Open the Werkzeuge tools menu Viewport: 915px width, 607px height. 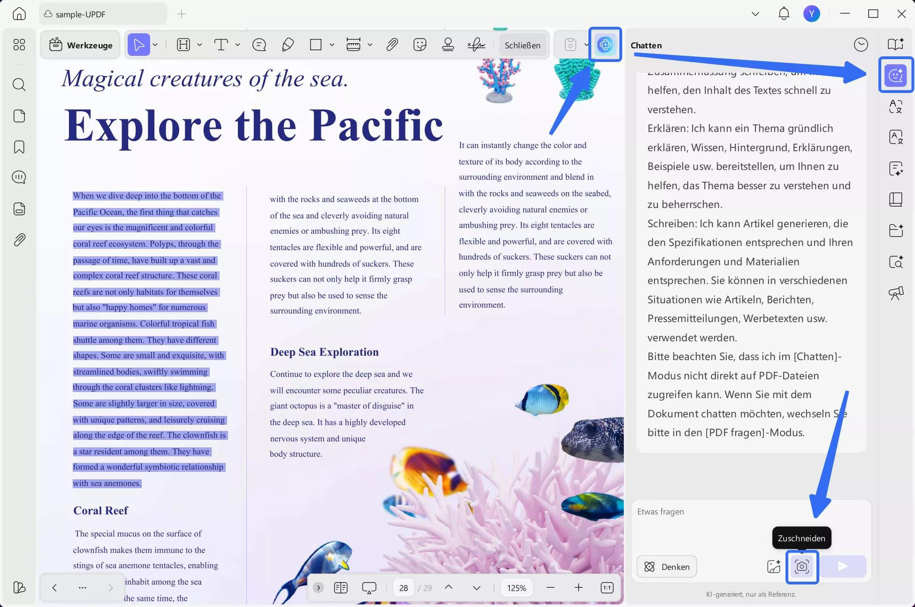pyautogui.click(x=81, y=45)
